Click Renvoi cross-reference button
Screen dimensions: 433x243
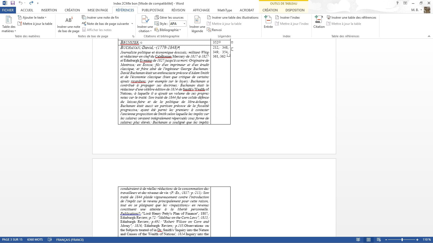[214, 30]
